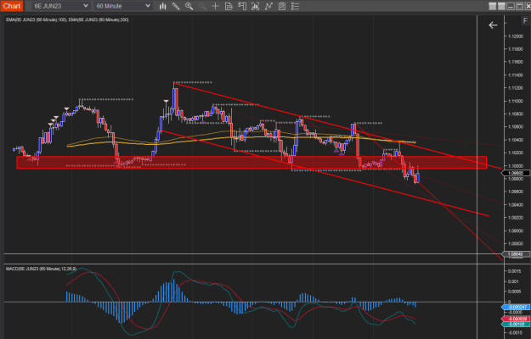Click the blue -0.000247 MACD value tag
Screen dimensions: 531x339
point(515,307)
